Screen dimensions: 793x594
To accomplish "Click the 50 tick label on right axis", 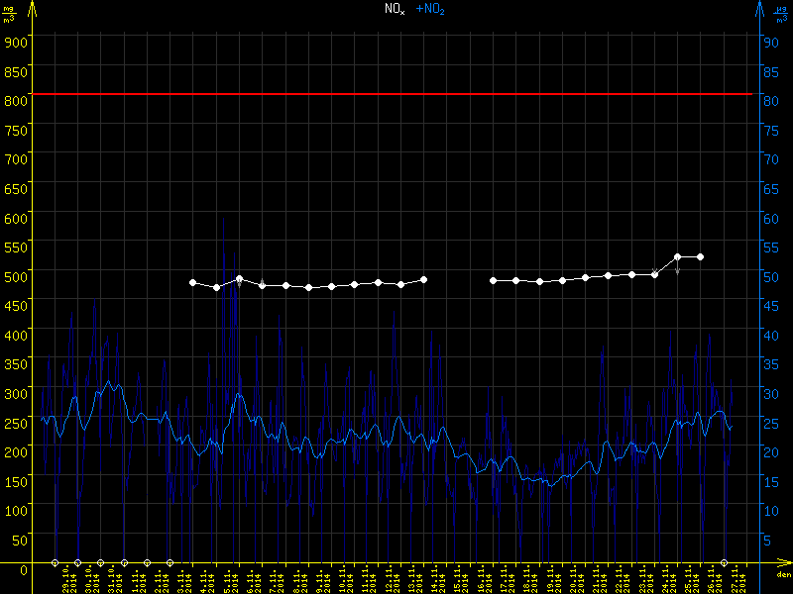I will click(769, 276).
